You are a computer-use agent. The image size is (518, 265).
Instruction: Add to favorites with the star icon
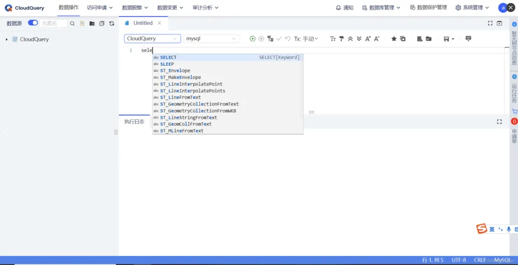pyautogui.click(x=394, y=39)
